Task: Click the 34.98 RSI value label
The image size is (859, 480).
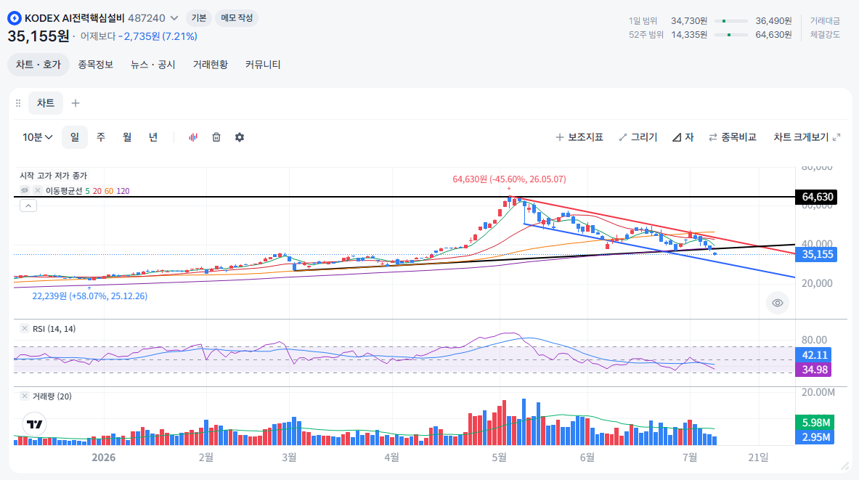Action: (x=814, y=370)
